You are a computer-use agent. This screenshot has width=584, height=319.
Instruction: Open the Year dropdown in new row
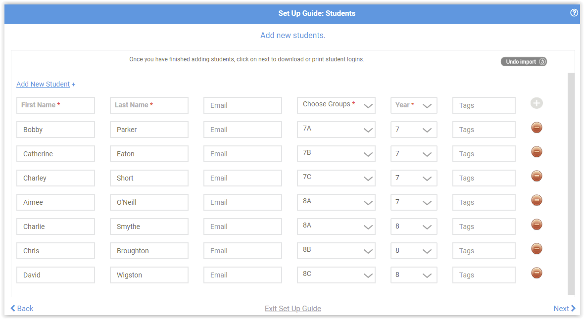click(x=414, y=105)
